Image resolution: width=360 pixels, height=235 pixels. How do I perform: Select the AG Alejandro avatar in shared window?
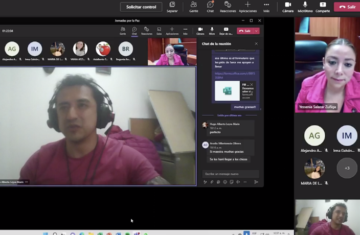(x=12, y=49)
